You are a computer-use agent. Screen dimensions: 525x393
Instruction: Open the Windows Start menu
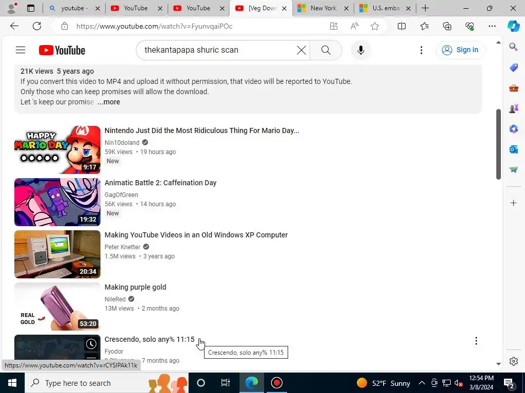coord(12,383)
